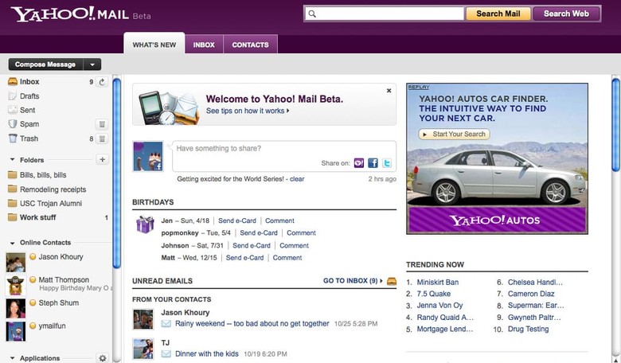Open trending topic Drug Testing
The height and width of the screenshot is (363, 621).
point(529,329)
